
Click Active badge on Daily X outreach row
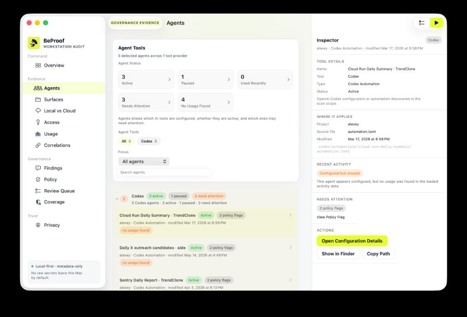(196, 248)
